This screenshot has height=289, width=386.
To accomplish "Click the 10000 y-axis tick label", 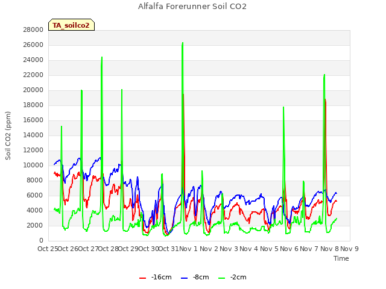I will tap(33, 165).
